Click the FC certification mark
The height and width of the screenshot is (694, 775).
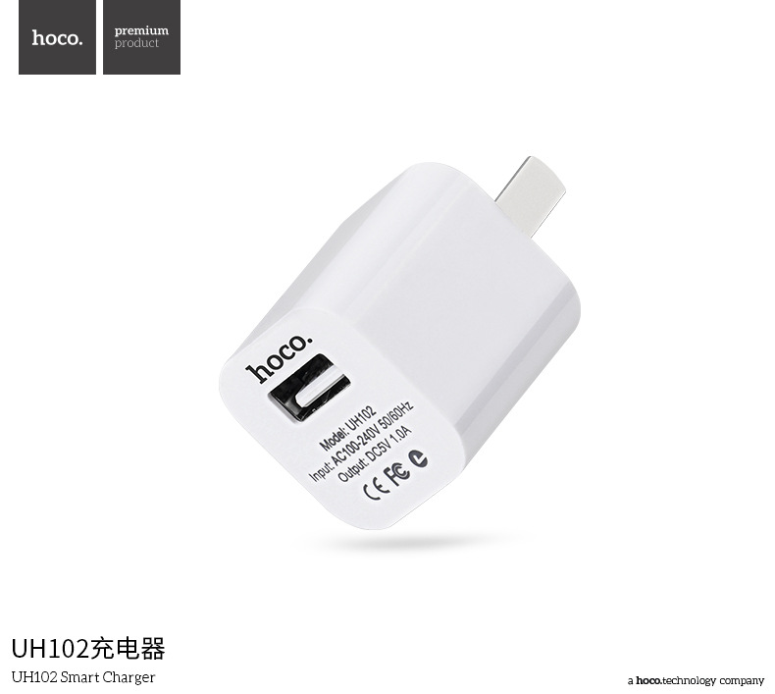pyautogui.click(x=399, y=473)
